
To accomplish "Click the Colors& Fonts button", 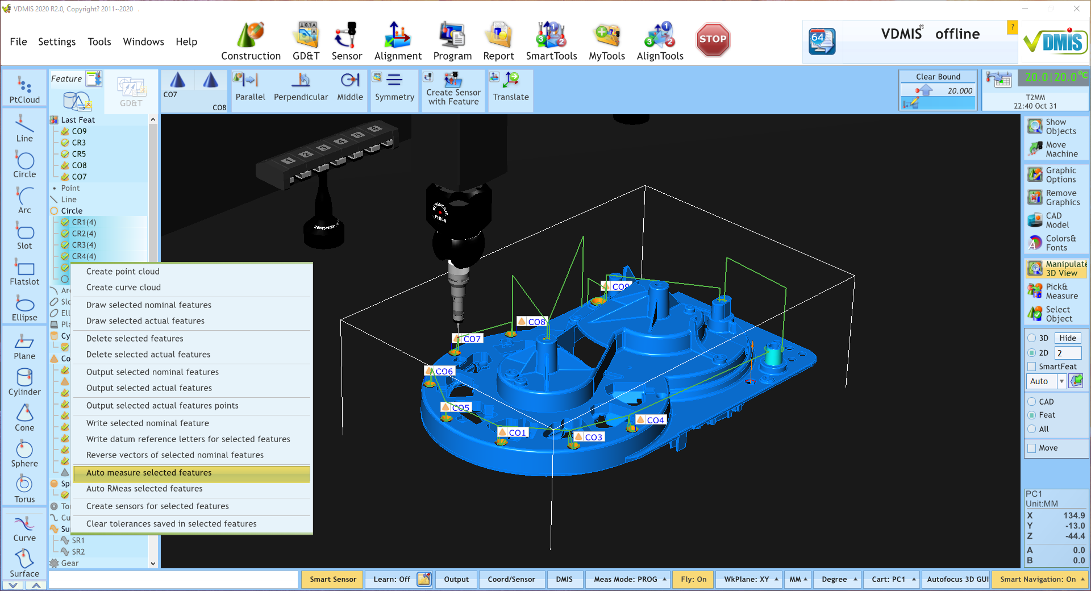I will [1056, 243].
